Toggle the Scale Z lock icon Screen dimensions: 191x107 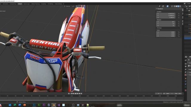coord(179,36)
